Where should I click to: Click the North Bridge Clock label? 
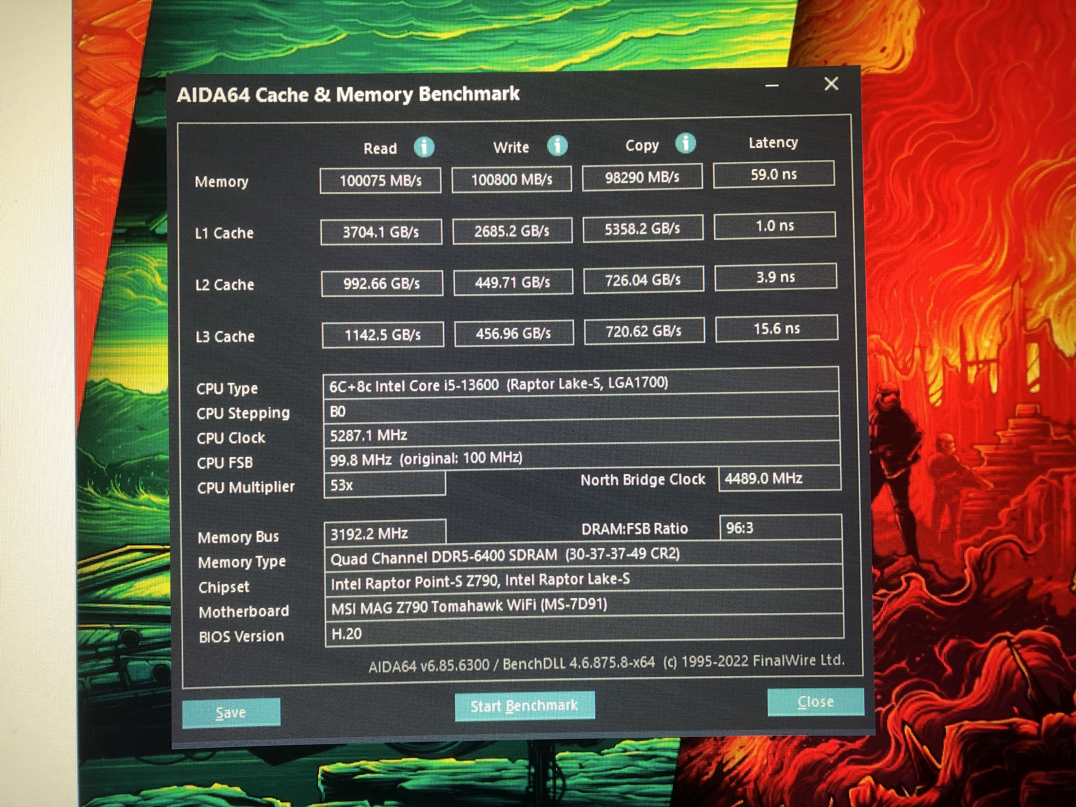(x=643, y=480)
